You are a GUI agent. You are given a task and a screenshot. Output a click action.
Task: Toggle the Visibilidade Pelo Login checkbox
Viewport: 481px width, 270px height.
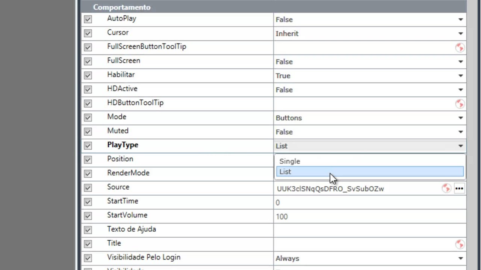88,258
